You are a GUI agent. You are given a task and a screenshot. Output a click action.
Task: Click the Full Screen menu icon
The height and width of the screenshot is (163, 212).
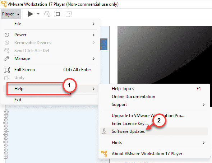coord(7,70)
